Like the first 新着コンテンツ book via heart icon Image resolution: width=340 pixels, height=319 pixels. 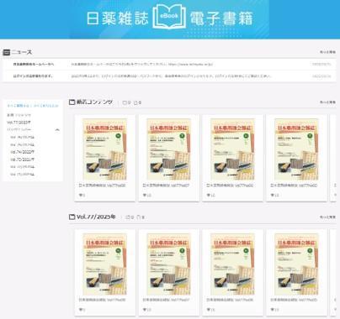coord(81,195)
